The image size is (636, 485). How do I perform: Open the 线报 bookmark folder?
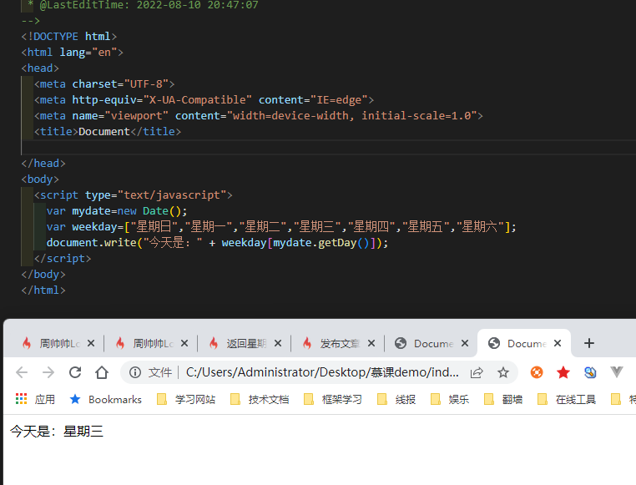point(396,399)
